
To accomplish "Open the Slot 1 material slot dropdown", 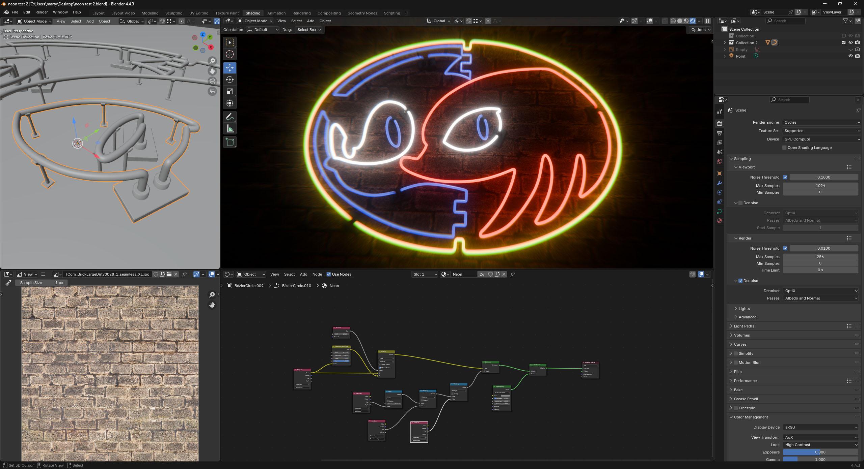I will (x=425, y=274).
